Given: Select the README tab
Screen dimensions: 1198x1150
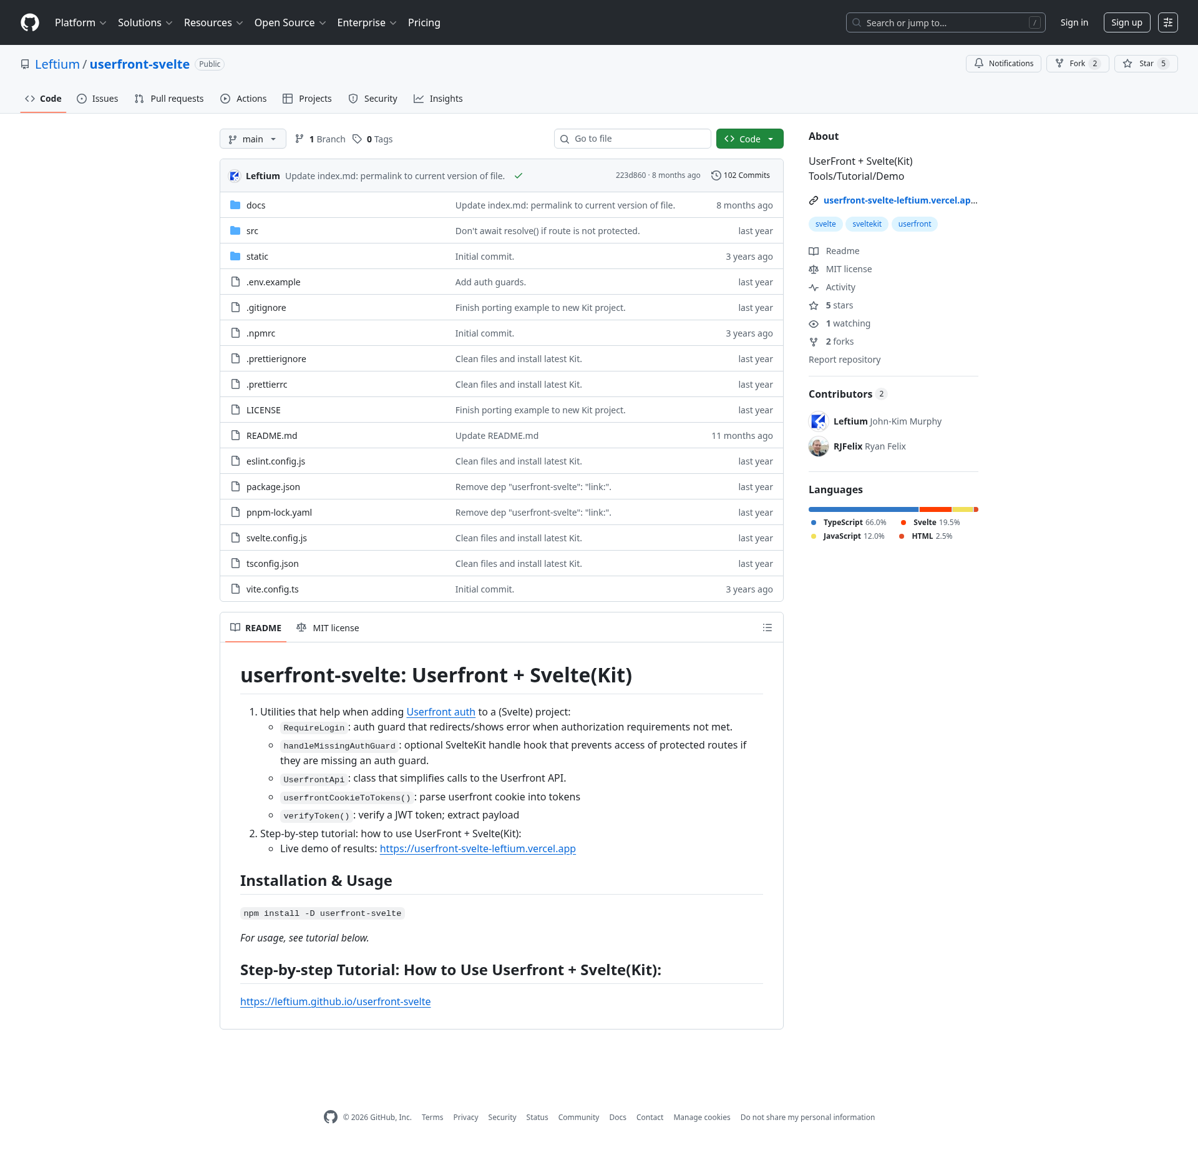Looking at the screenshot, I should coord(256,627).
